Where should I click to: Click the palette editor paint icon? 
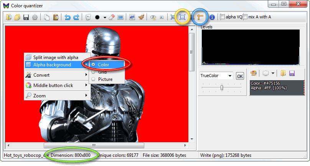[x=254, y=73]
